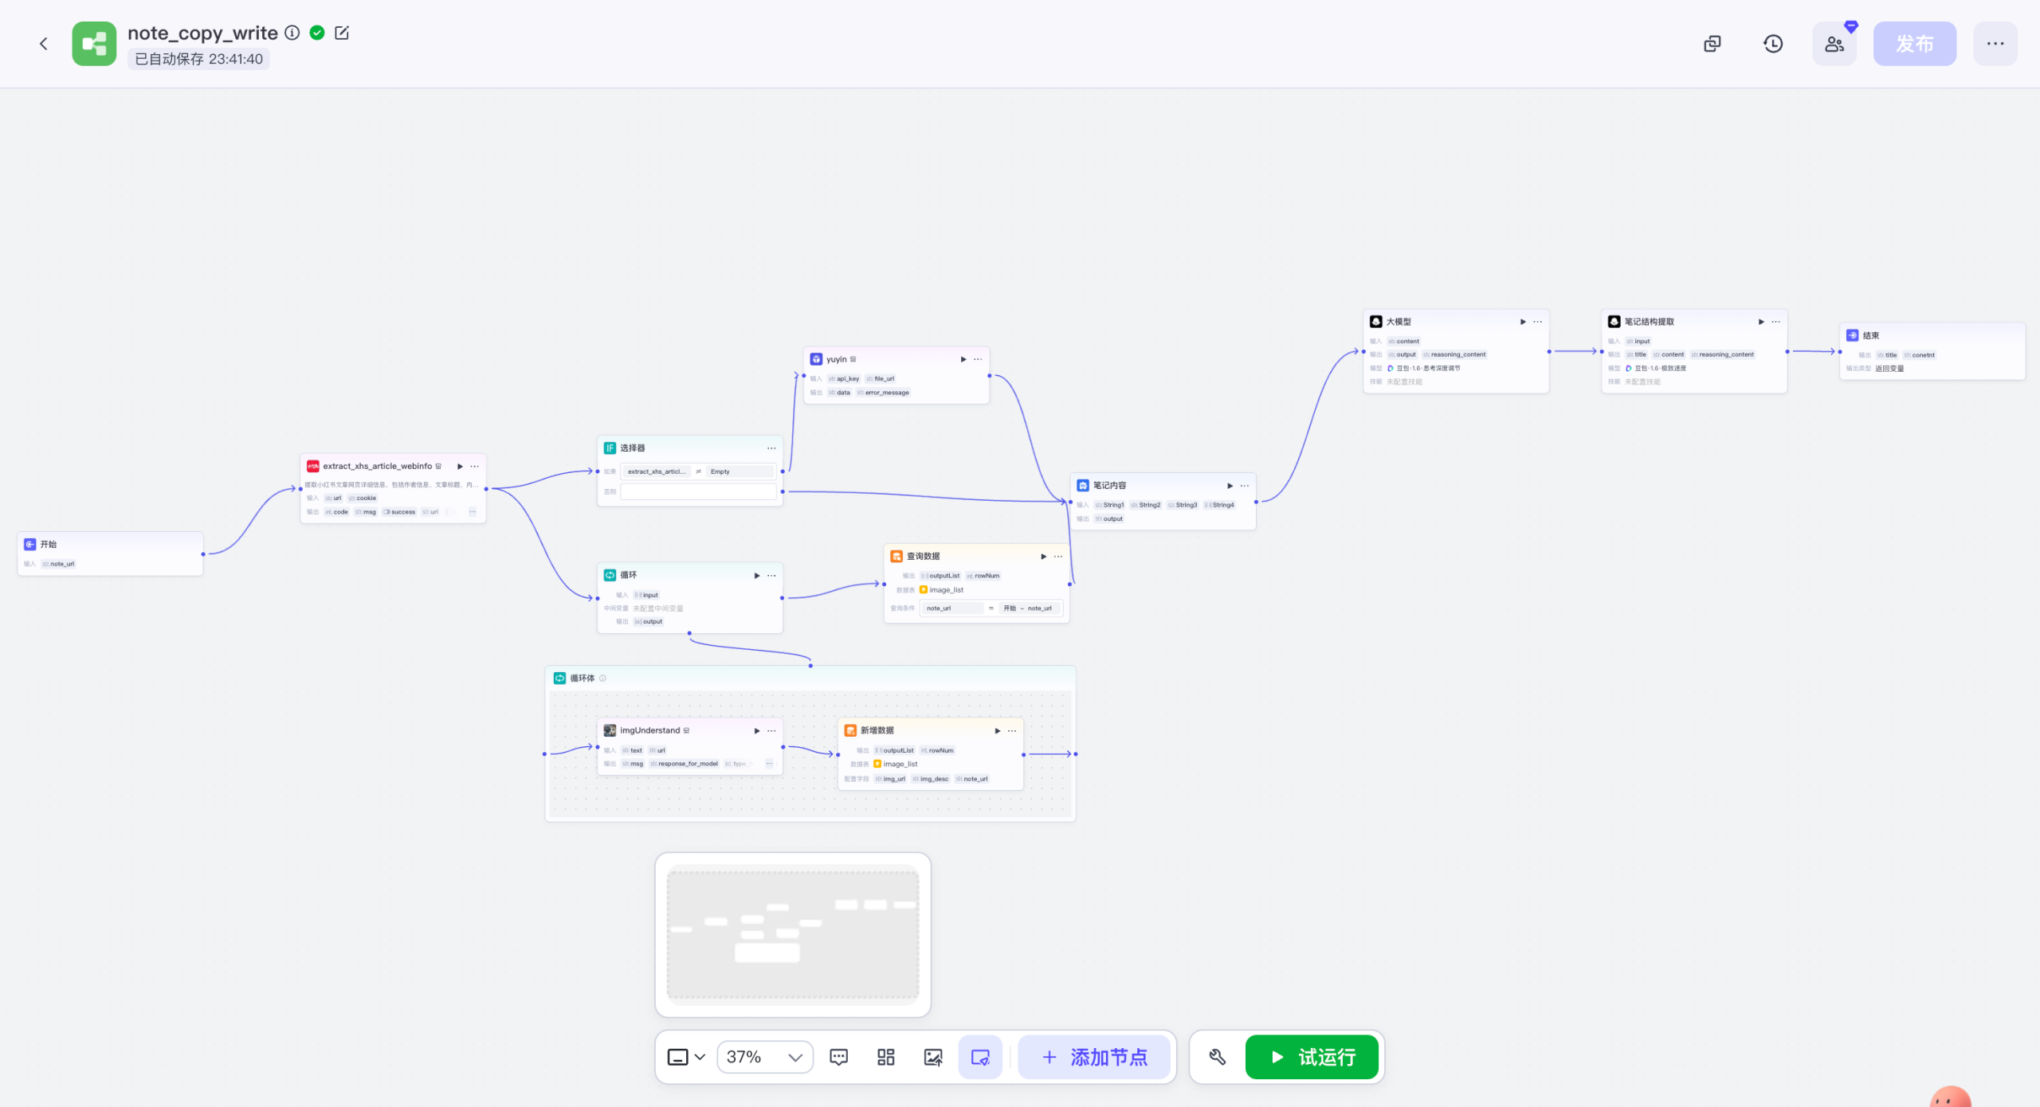The height and width of the screenshot is (1107, 2040).
Task: Edit the note_copy_write workflow name
Action: [342, 33]
